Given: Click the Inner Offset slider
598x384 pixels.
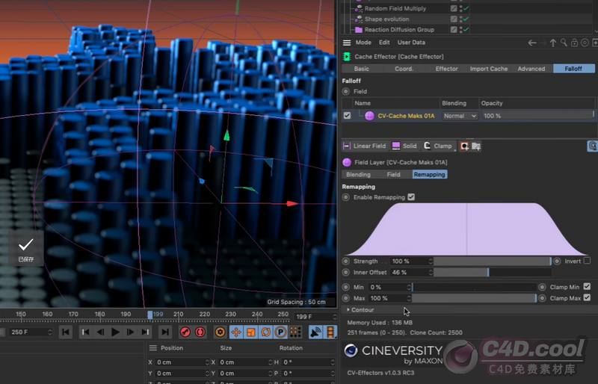Looking at the screenshot, I should [493, 272].
